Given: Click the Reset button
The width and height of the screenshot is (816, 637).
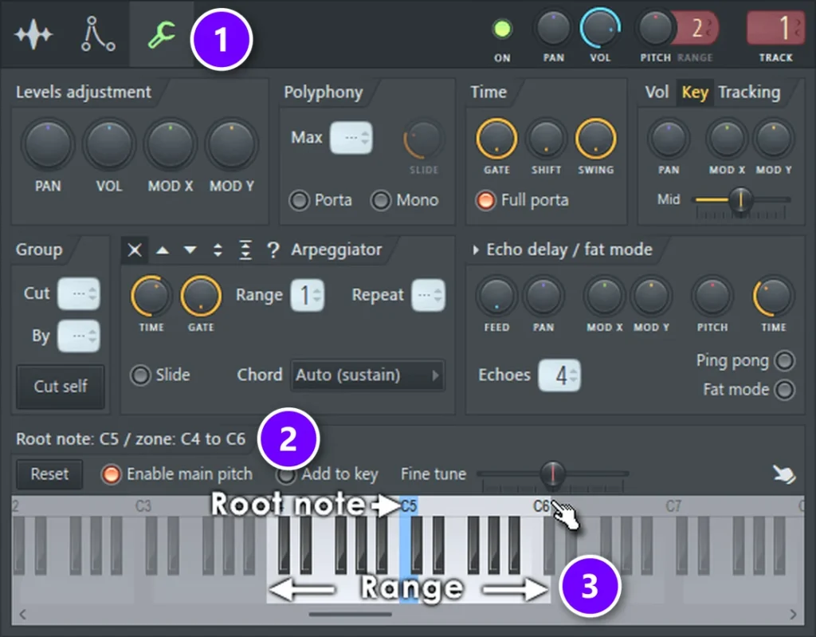Looking at the screenshot, I should [x=49, y=474].
